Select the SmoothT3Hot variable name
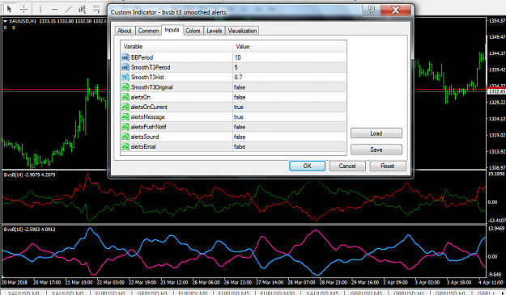This screenshot has height=295, width=506. [147, 78]
